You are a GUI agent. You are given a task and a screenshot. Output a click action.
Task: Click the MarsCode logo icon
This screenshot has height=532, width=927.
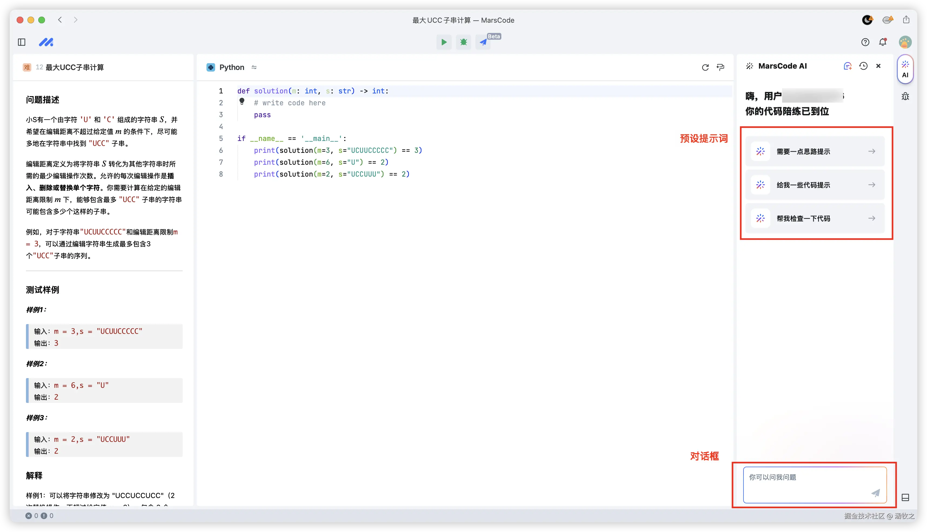46,42
